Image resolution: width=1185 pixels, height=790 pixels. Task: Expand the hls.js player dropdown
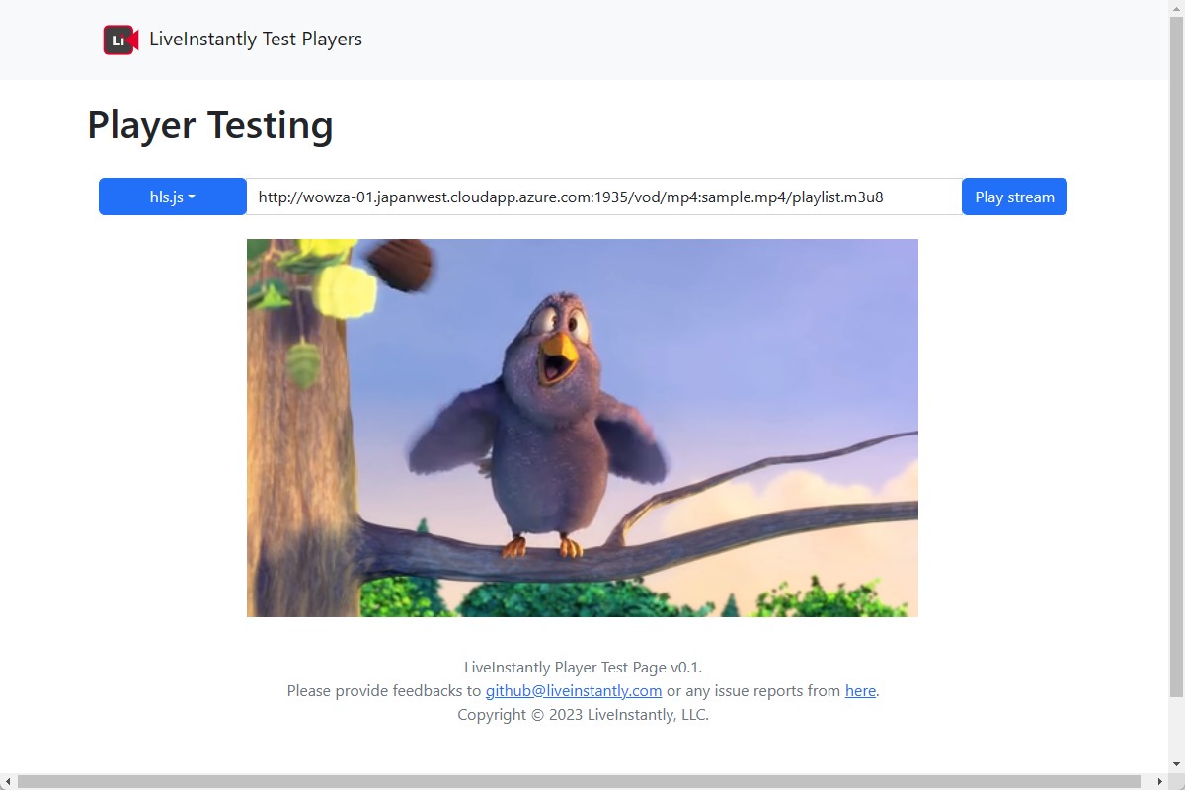click(173, 197)
